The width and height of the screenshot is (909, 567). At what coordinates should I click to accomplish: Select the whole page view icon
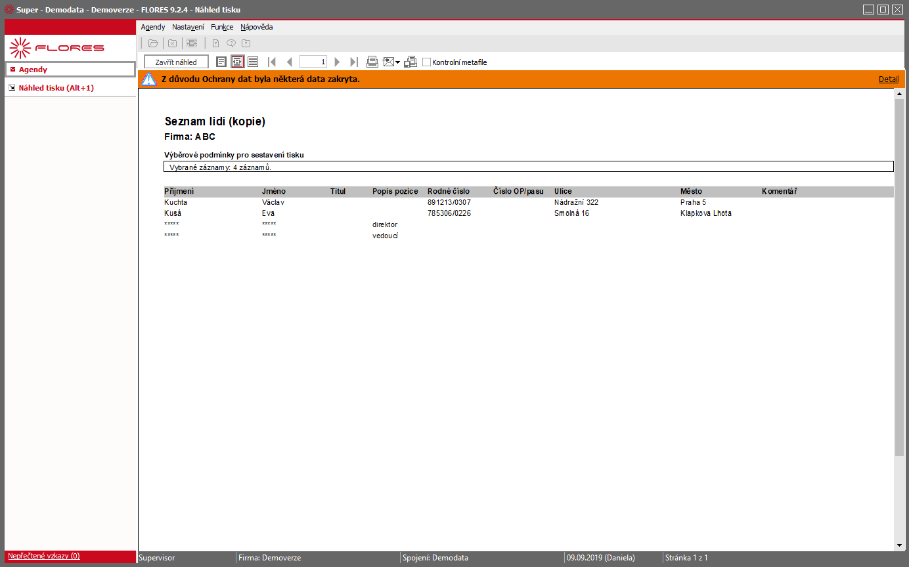(x=221, y=62)
